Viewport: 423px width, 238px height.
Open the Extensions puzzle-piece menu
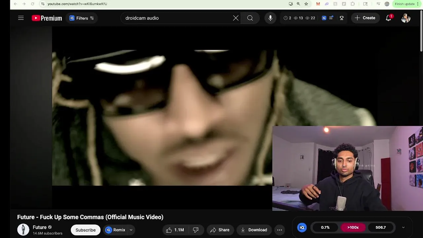[353, 4]
